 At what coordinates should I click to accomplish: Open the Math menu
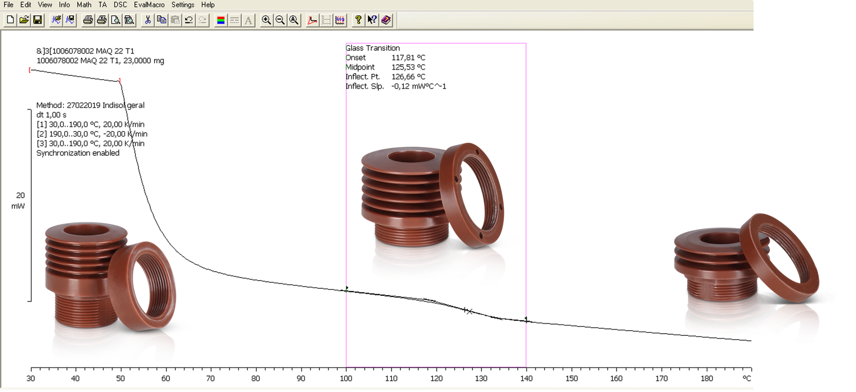[x=84, y=5]
